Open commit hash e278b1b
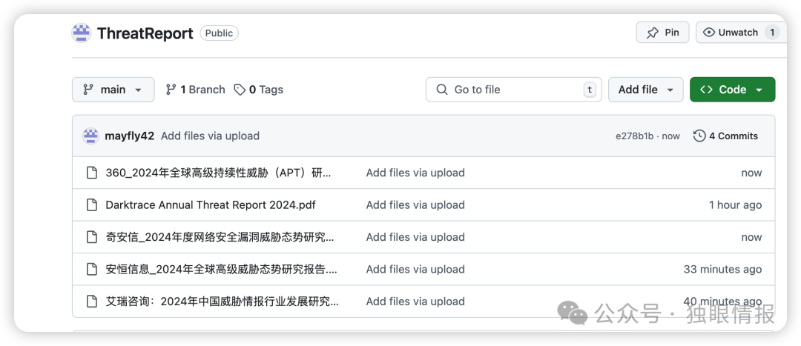The image size is (801, 346). point(634,136)
